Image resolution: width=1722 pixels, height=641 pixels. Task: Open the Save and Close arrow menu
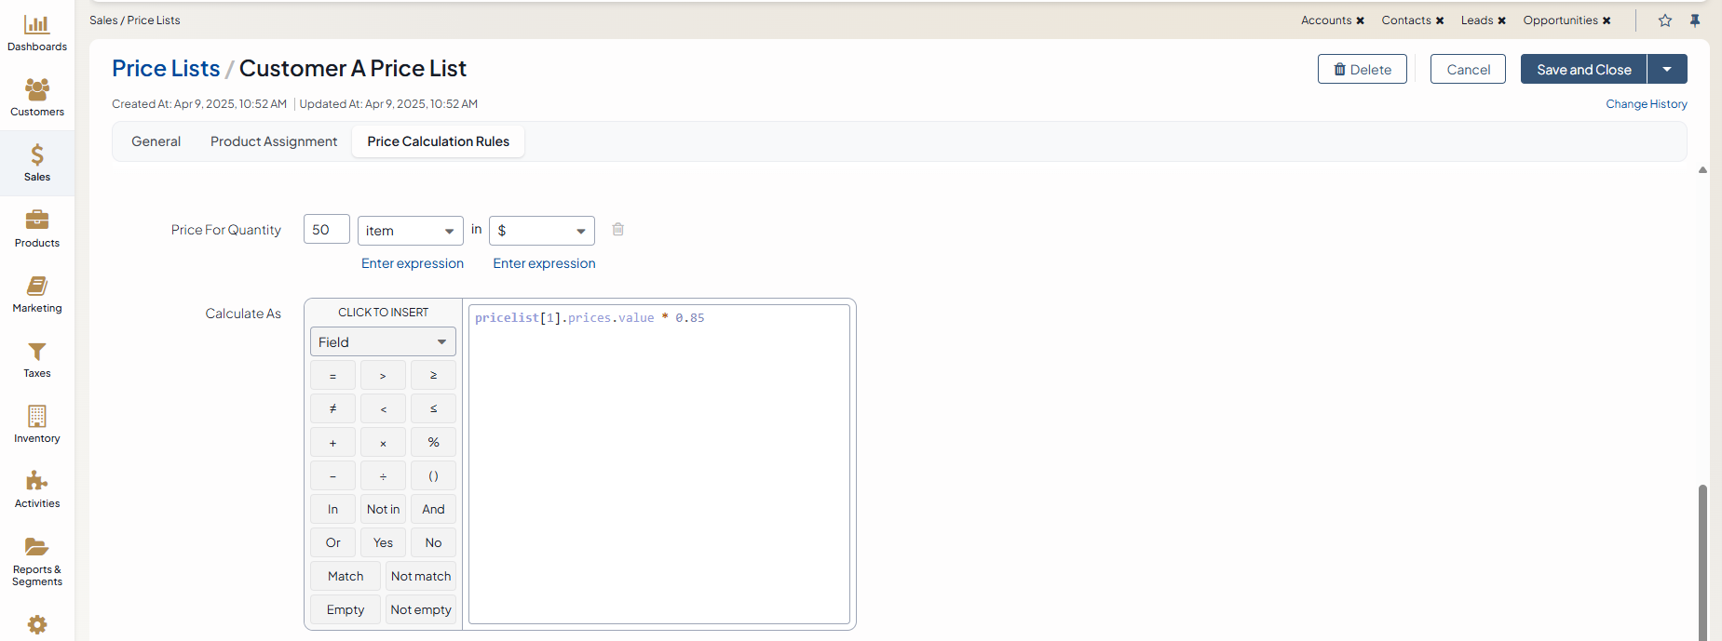(x=1667, y=70)
